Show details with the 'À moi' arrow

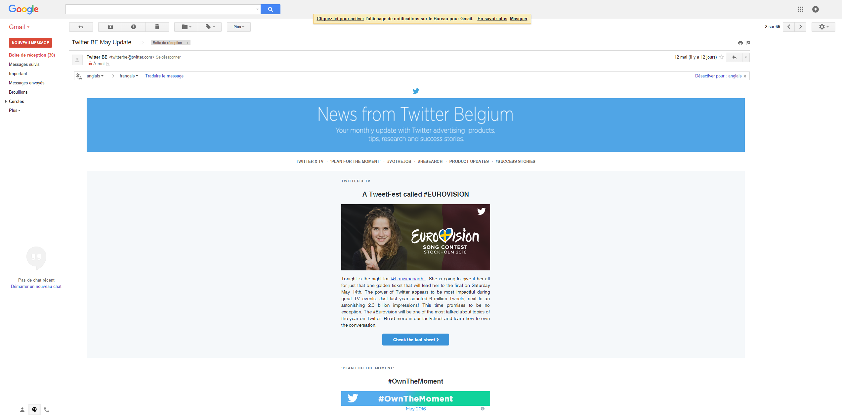click(108, 64)
